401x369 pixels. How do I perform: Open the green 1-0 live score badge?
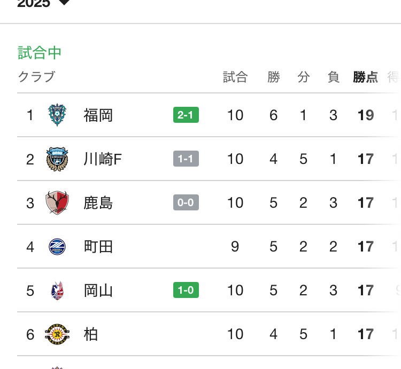tap(186, 290)
